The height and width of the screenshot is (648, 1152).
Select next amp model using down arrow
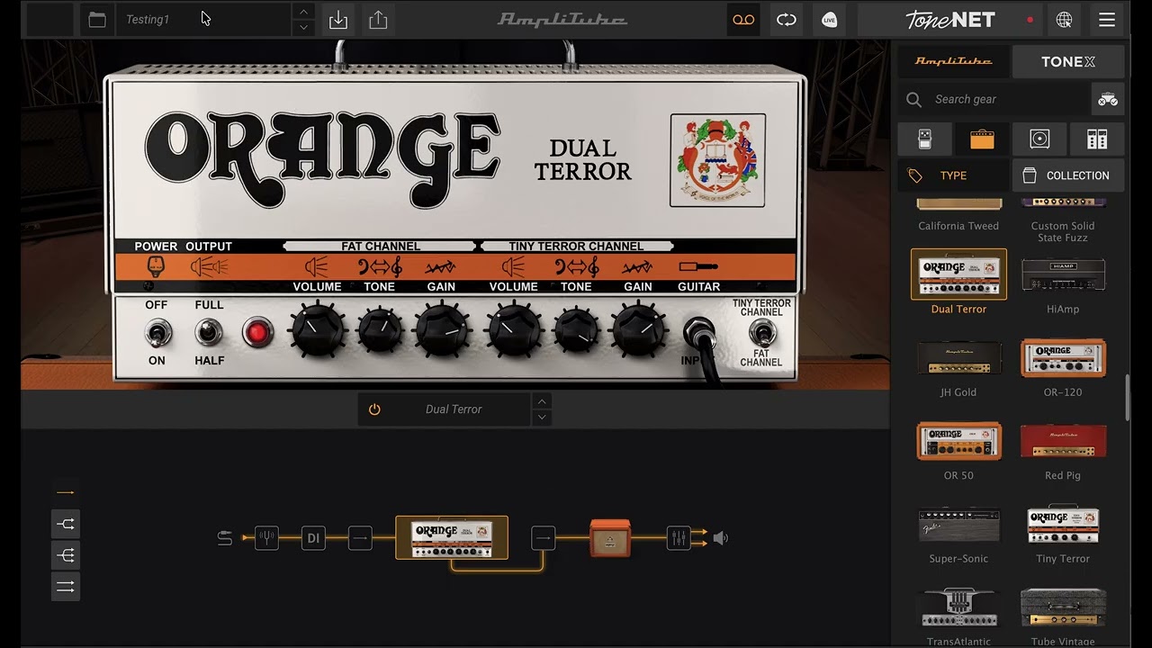[542, 418]
